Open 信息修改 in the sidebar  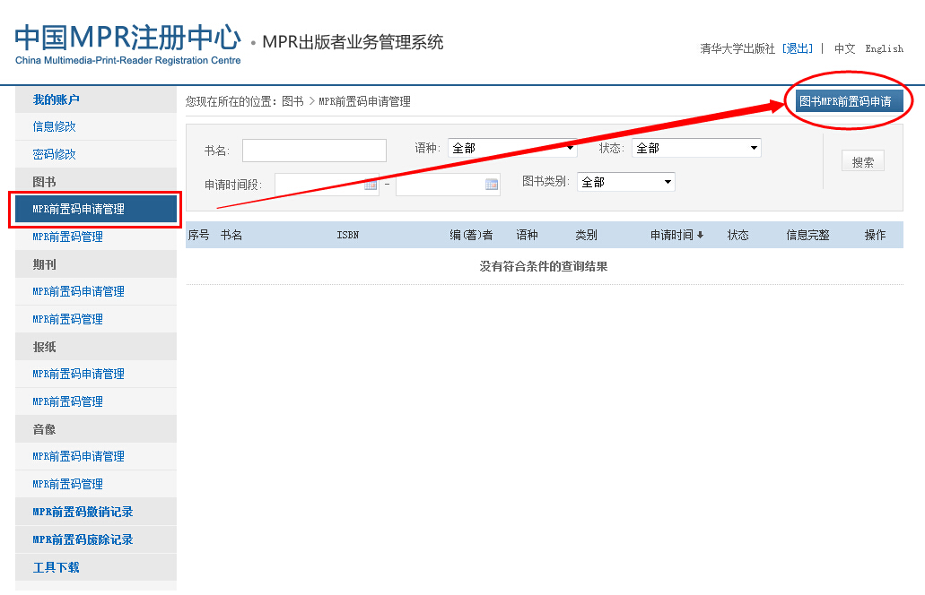(55, 126)
